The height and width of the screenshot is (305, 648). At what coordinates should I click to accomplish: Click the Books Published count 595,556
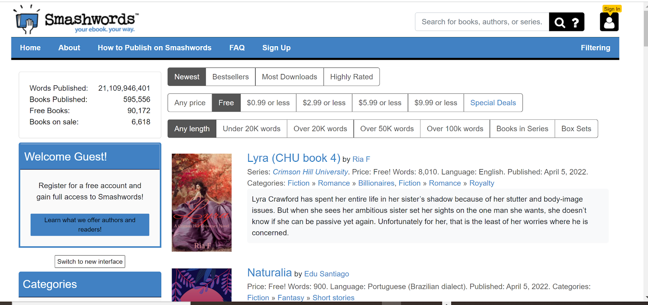tap(137, 100)
